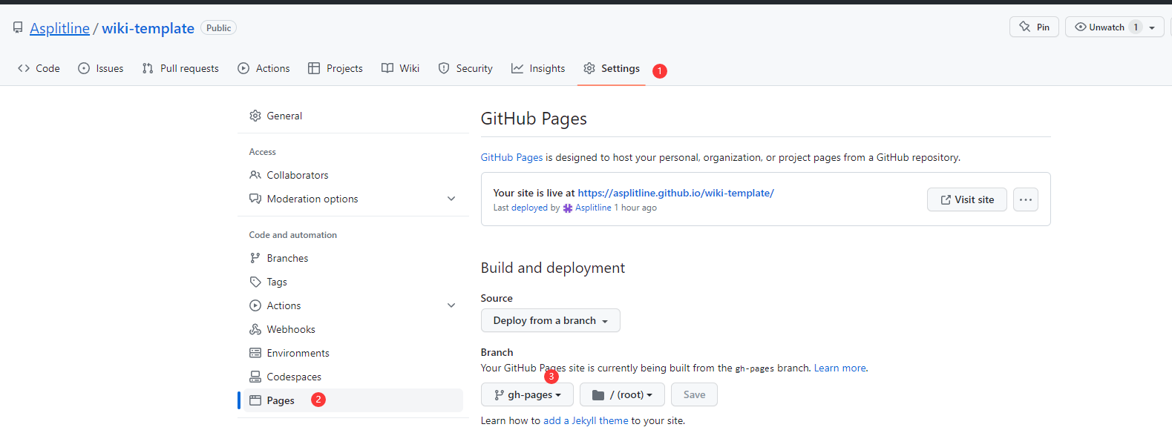Click the Environments server icon
The width and height of the screenshot is (1172, 430).
coord(255,353)
